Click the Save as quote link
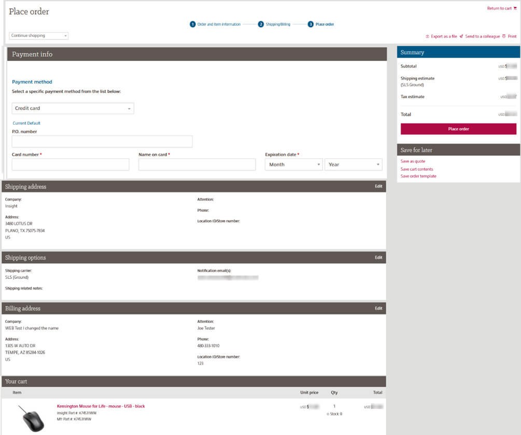Image resolution: width=521 pixels, height=435 pixels. [x=412, y=161]
